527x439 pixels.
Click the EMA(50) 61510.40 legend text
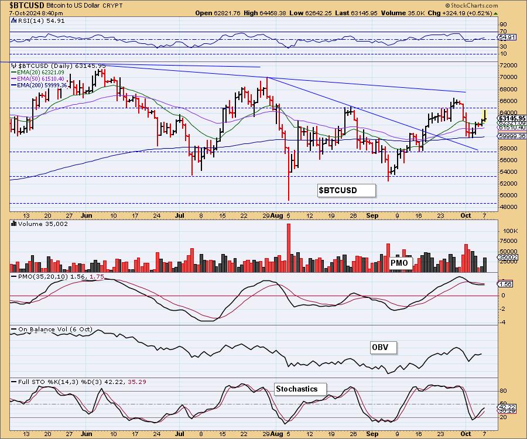40,79
